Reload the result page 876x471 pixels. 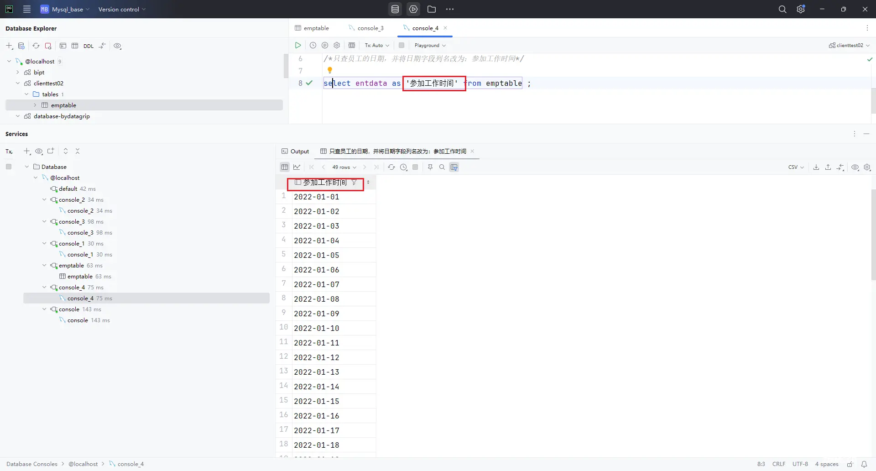[391, 167]
